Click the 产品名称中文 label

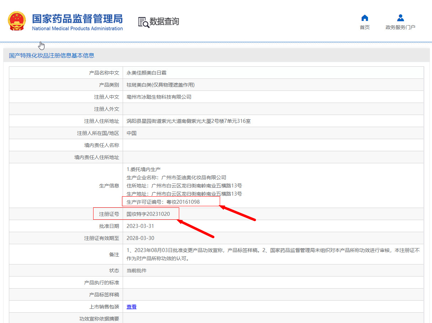tap(104, 73)
